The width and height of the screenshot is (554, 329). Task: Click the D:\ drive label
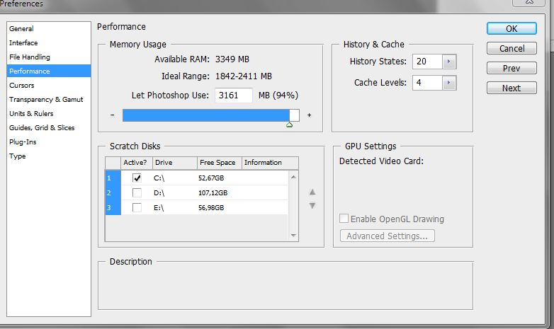coord(159,193)
